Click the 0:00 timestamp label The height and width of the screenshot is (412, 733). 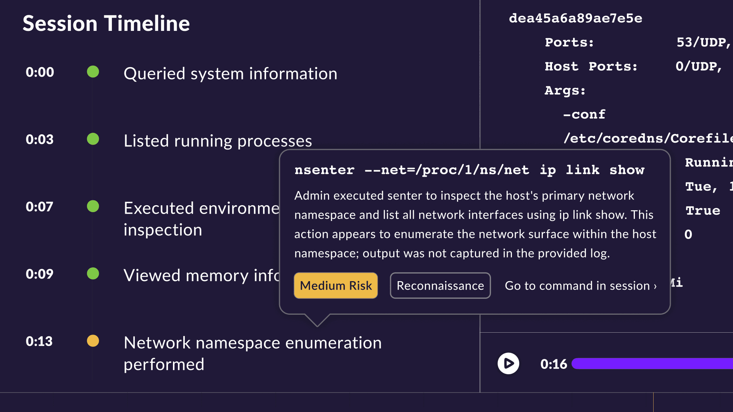[x=40, y=72]
